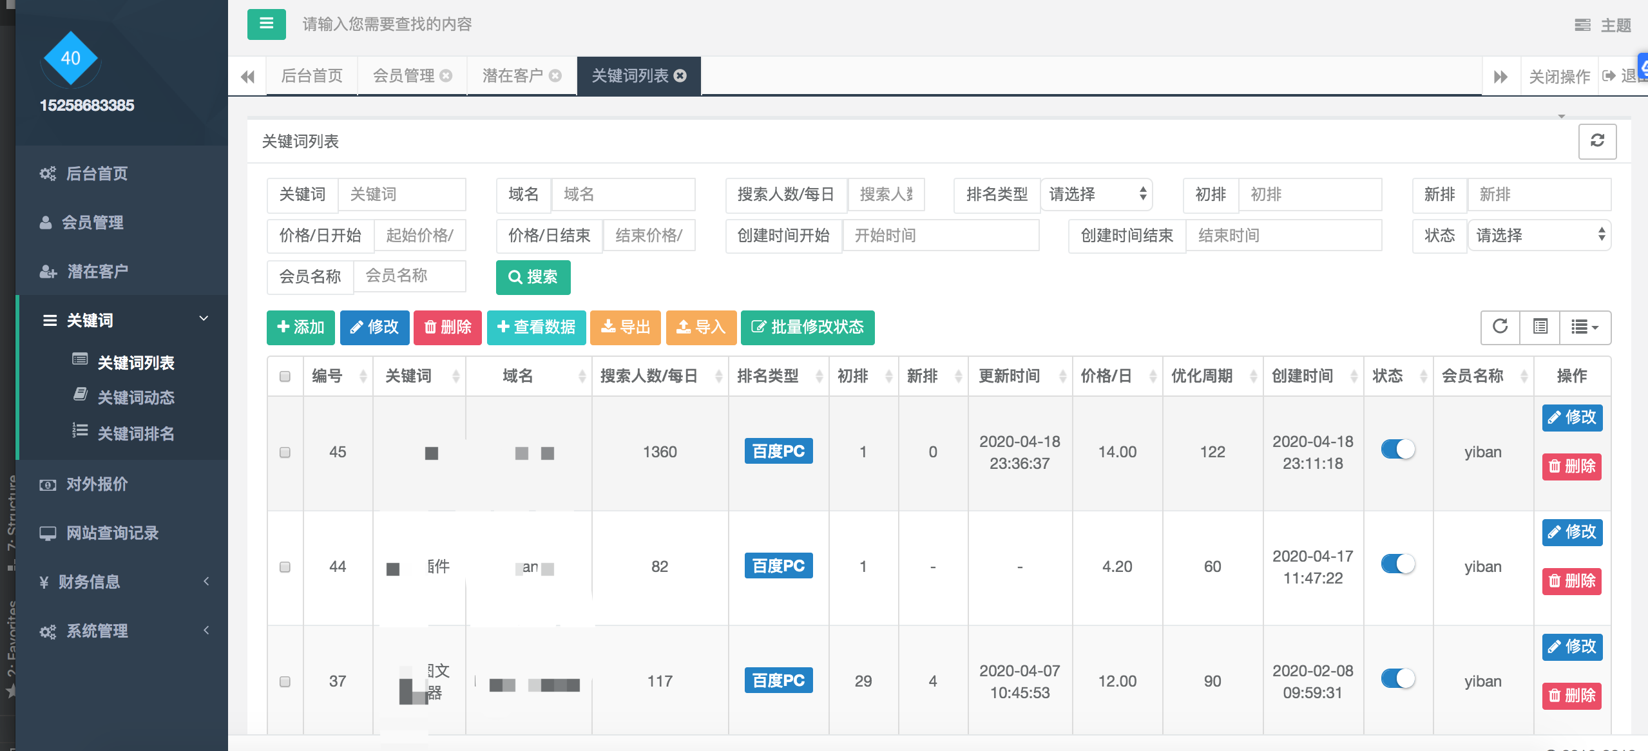Click the table refresh icon button
Image resolution: width=1648 pixels, height=751 pixels.
[x=1500, y=327]
